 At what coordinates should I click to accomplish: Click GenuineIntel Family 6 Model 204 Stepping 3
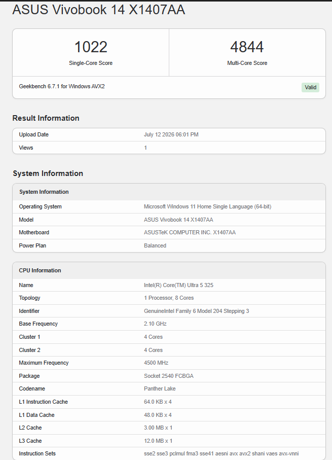tap(197, 311)
